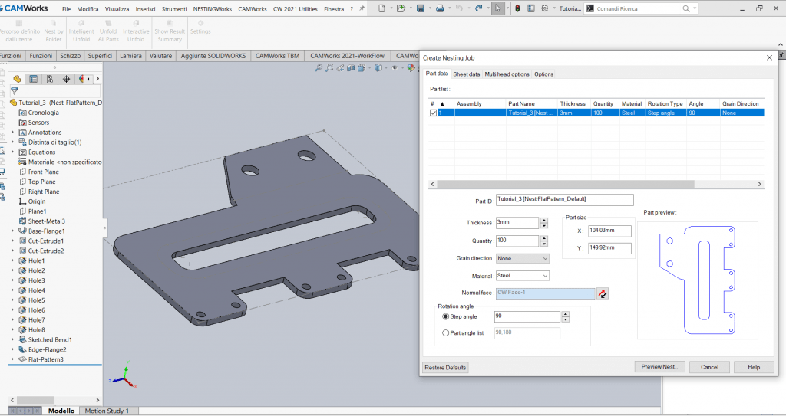The height and width of the screenshot is (416, 786).
Task: Click the Print icon
Action: [x=440, y=8]
